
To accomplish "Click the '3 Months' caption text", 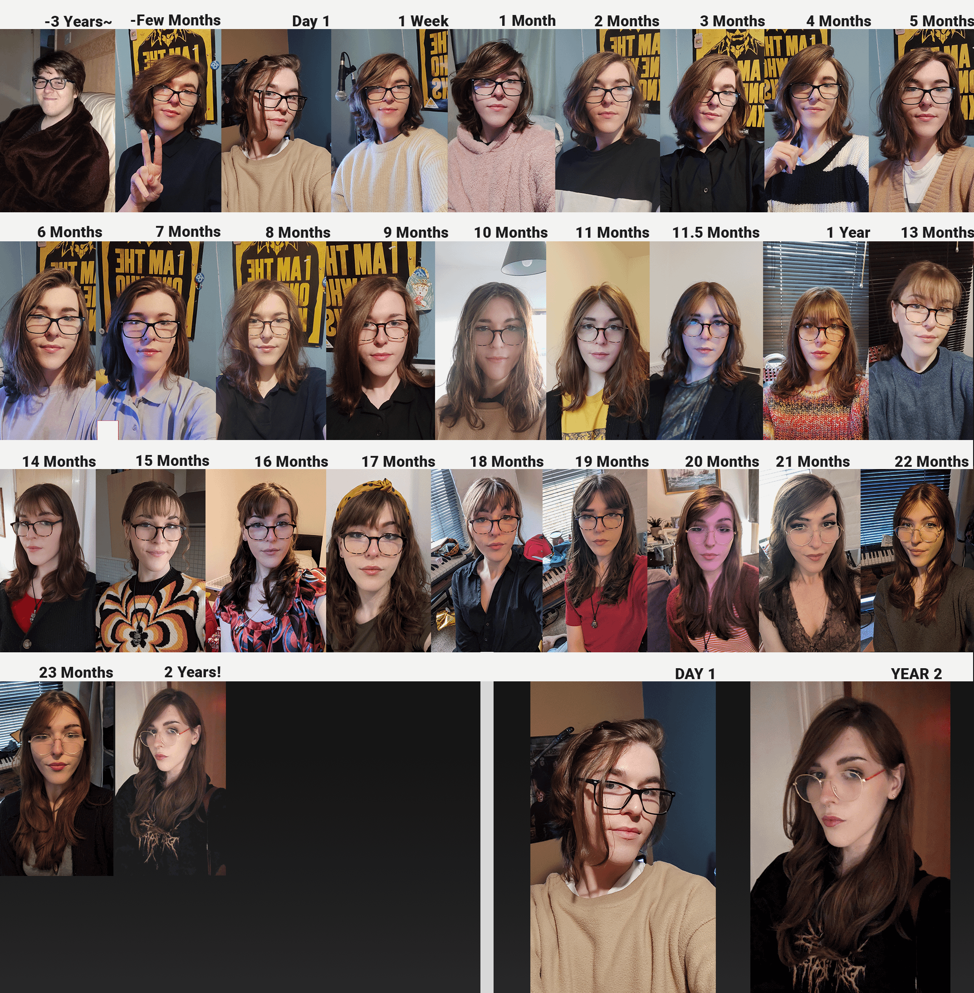I will tap(733, 21).
